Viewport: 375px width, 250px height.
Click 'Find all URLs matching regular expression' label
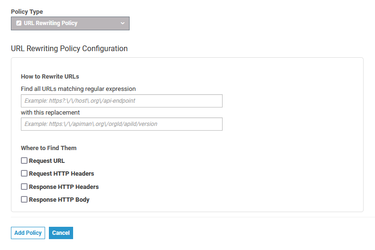click(x=78, y=89)
